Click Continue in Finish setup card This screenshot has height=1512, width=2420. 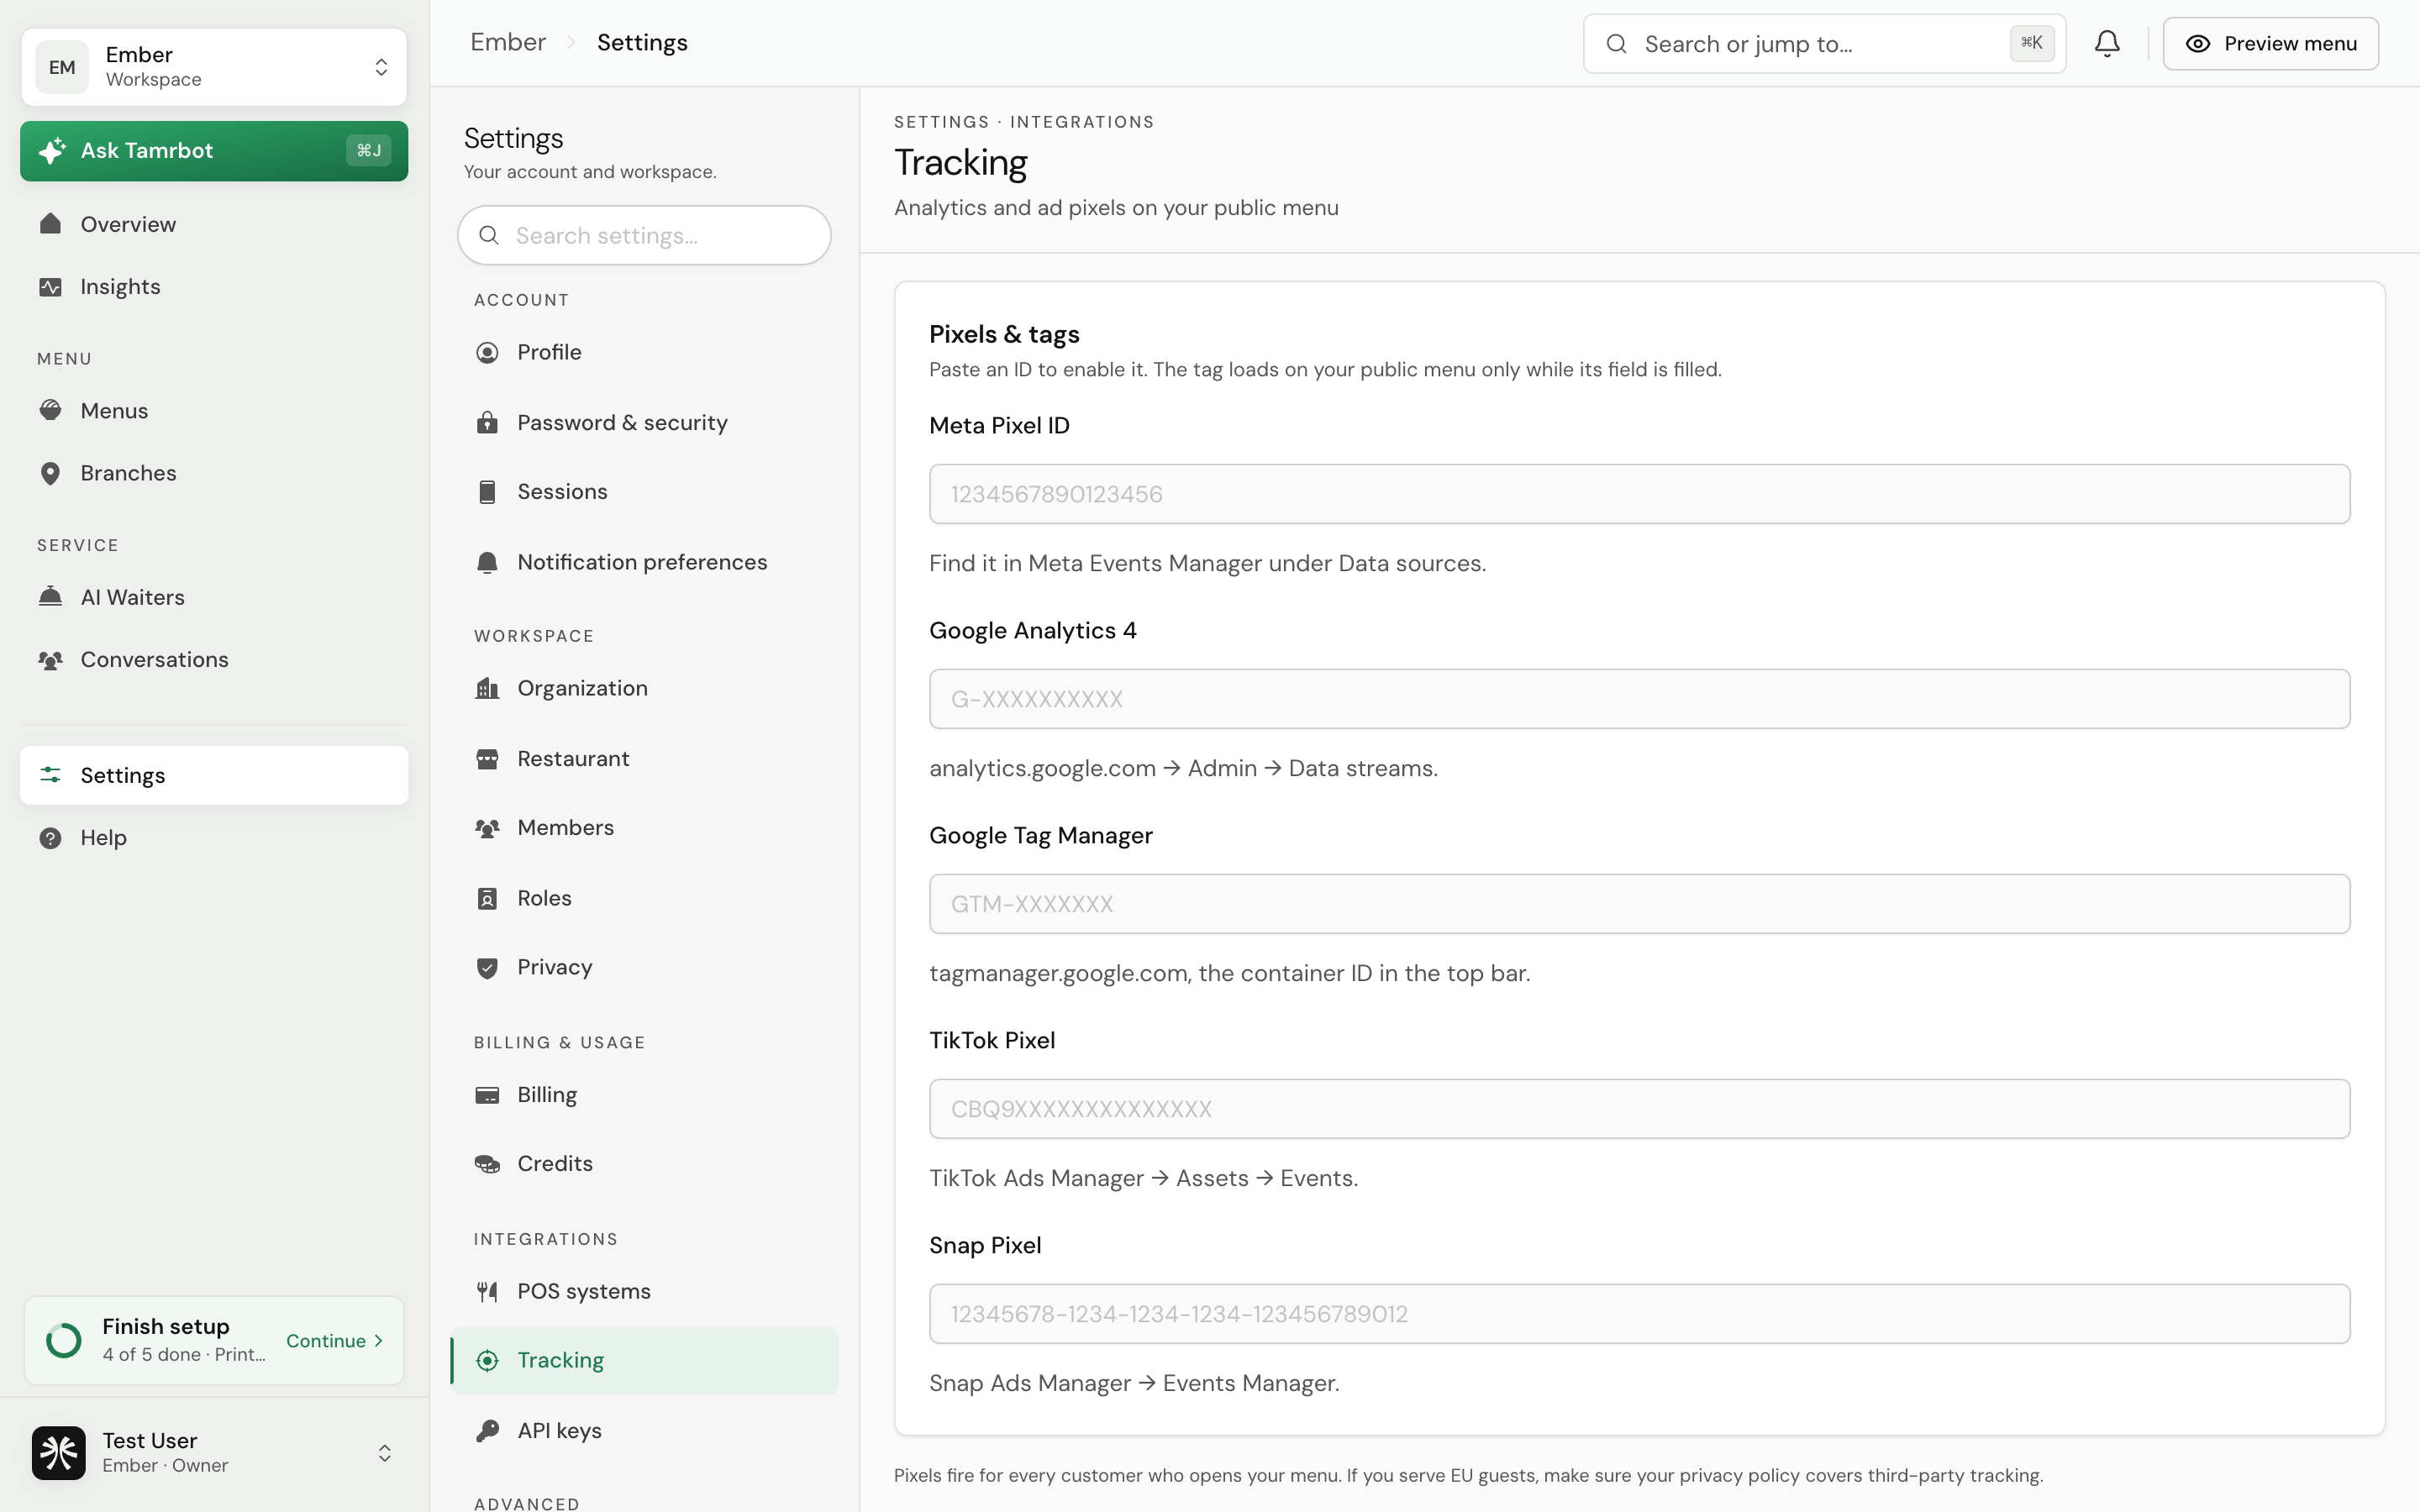[335, 1341]
